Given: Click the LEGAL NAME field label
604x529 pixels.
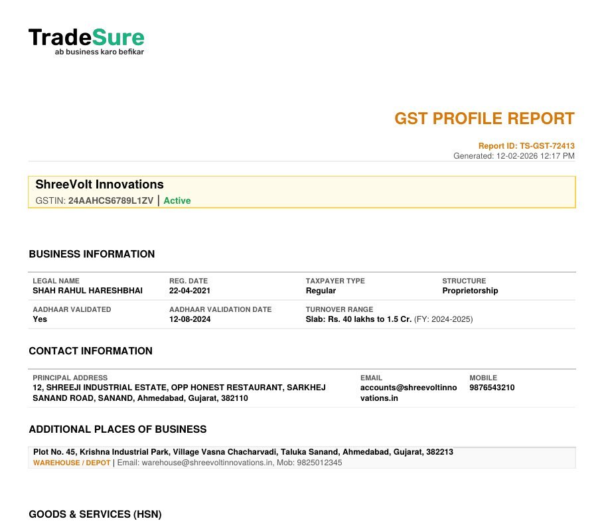Looking at the screenshot, I should pyautogui.click(x=56, y=281).
